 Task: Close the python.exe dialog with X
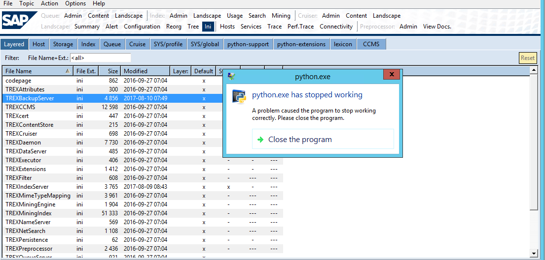(x=392, y=74)
